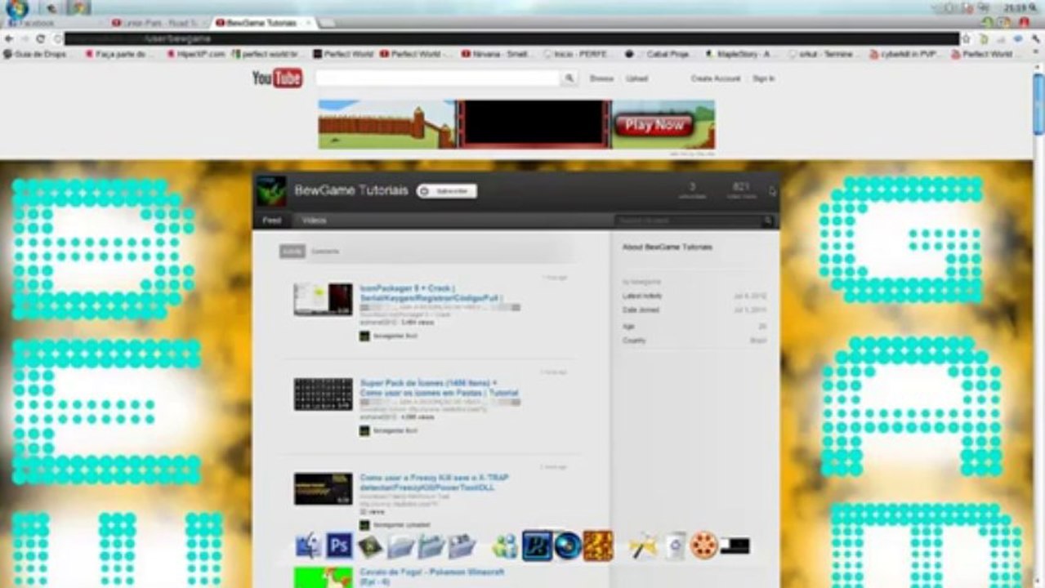1045x588 pixels.
Task: Click the browser forward arrow
Action: tap(25, 38)
